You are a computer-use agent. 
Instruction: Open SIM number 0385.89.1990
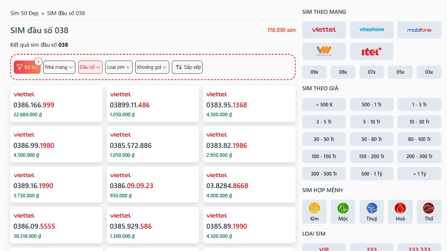pos(226,226)
